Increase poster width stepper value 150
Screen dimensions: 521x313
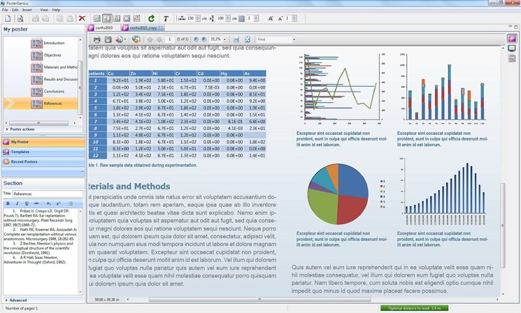[x=199, y=17]
